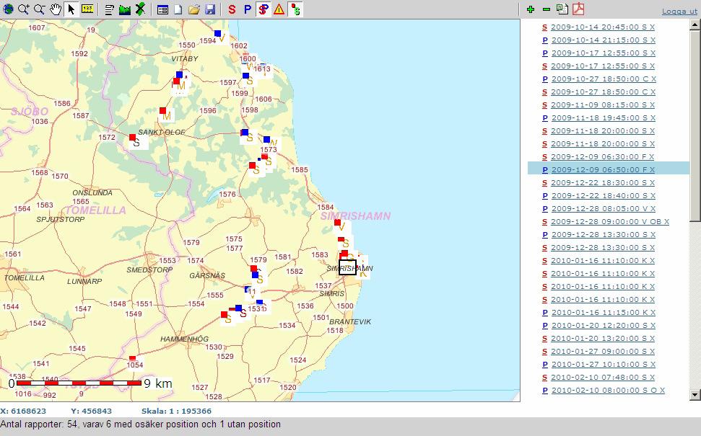Image resolution: width=701 pixels, height=436 pixels.
Task: Click the report list scrollbar thumb
Action: click(695, 125)
